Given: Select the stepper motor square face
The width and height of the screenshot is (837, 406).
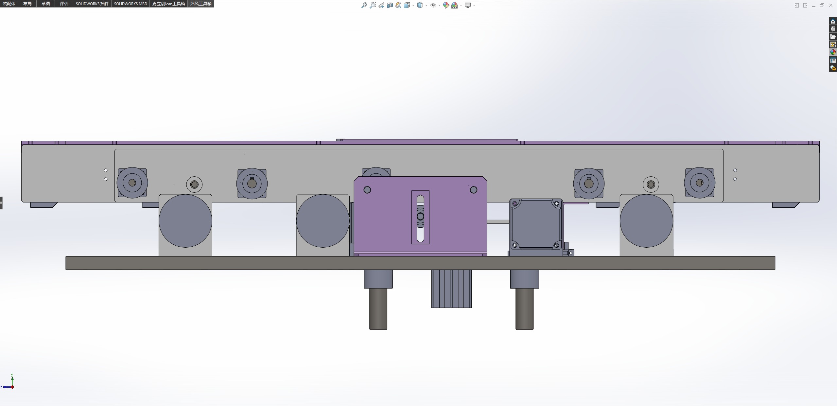Looking at the screenshot, I should pyautogui.click(x=536, y=224).
